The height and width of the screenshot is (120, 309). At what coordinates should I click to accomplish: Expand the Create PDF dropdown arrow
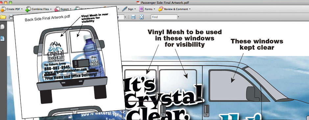coord(22,9)
